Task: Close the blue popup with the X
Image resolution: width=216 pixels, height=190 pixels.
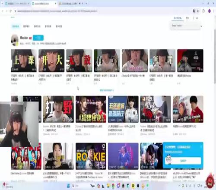Action: click(x=201, y=147)
